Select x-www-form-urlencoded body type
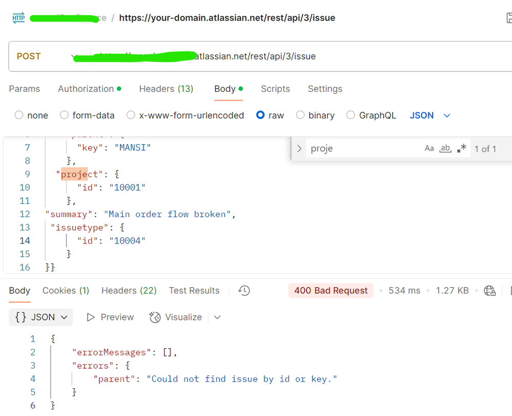Screen dimensions: 512x416 131,115
